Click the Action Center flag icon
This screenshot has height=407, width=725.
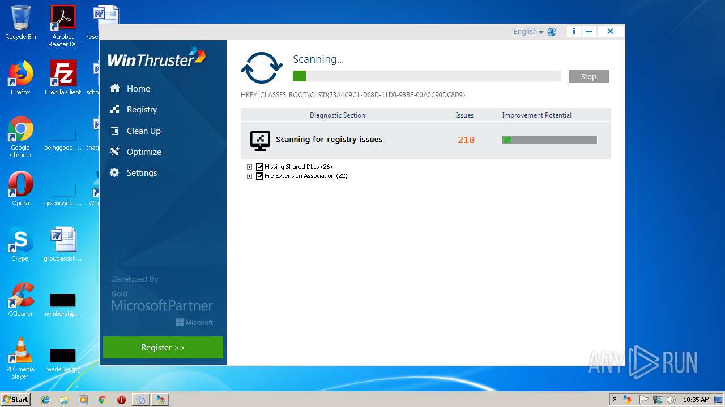click(x=644, y=400)
